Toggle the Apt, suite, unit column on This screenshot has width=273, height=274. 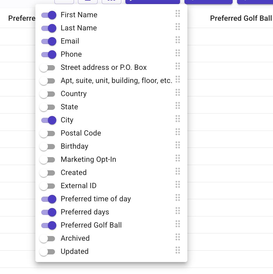click(x=47, y=81)
